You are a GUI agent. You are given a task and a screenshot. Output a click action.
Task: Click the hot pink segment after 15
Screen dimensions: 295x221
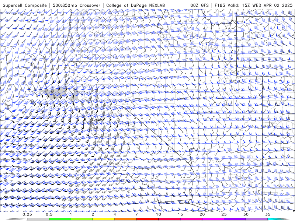[191, 219]
